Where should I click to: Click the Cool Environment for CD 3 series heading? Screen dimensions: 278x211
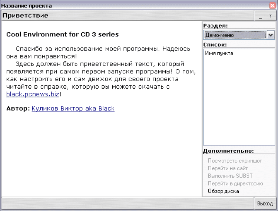coord(62,34)
